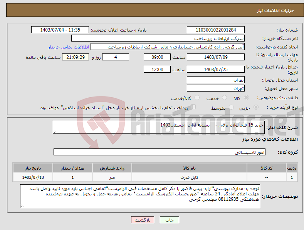Click the resize handle of description textarea

pyautogui.click(x=55, y=132)
